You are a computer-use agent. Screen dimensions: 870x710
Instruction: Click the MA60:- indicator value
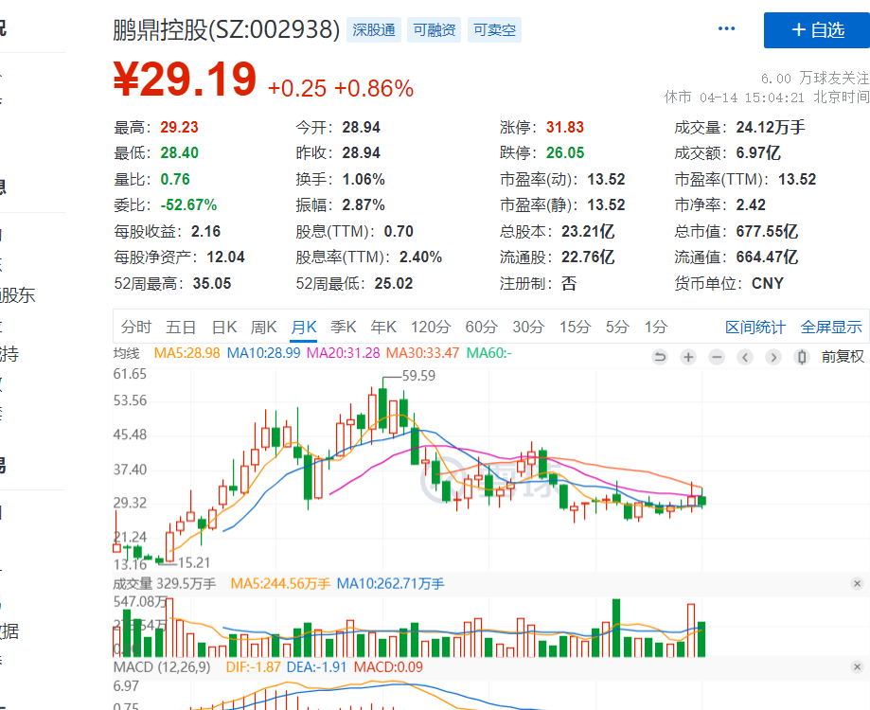click(488, 353)
